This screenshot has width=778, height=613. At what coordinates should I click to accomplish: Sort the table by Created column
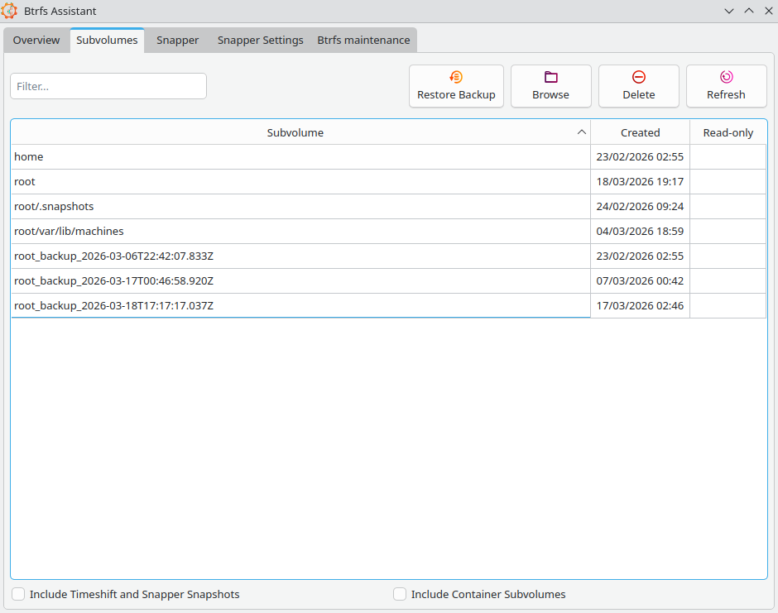tap(640, 132)
